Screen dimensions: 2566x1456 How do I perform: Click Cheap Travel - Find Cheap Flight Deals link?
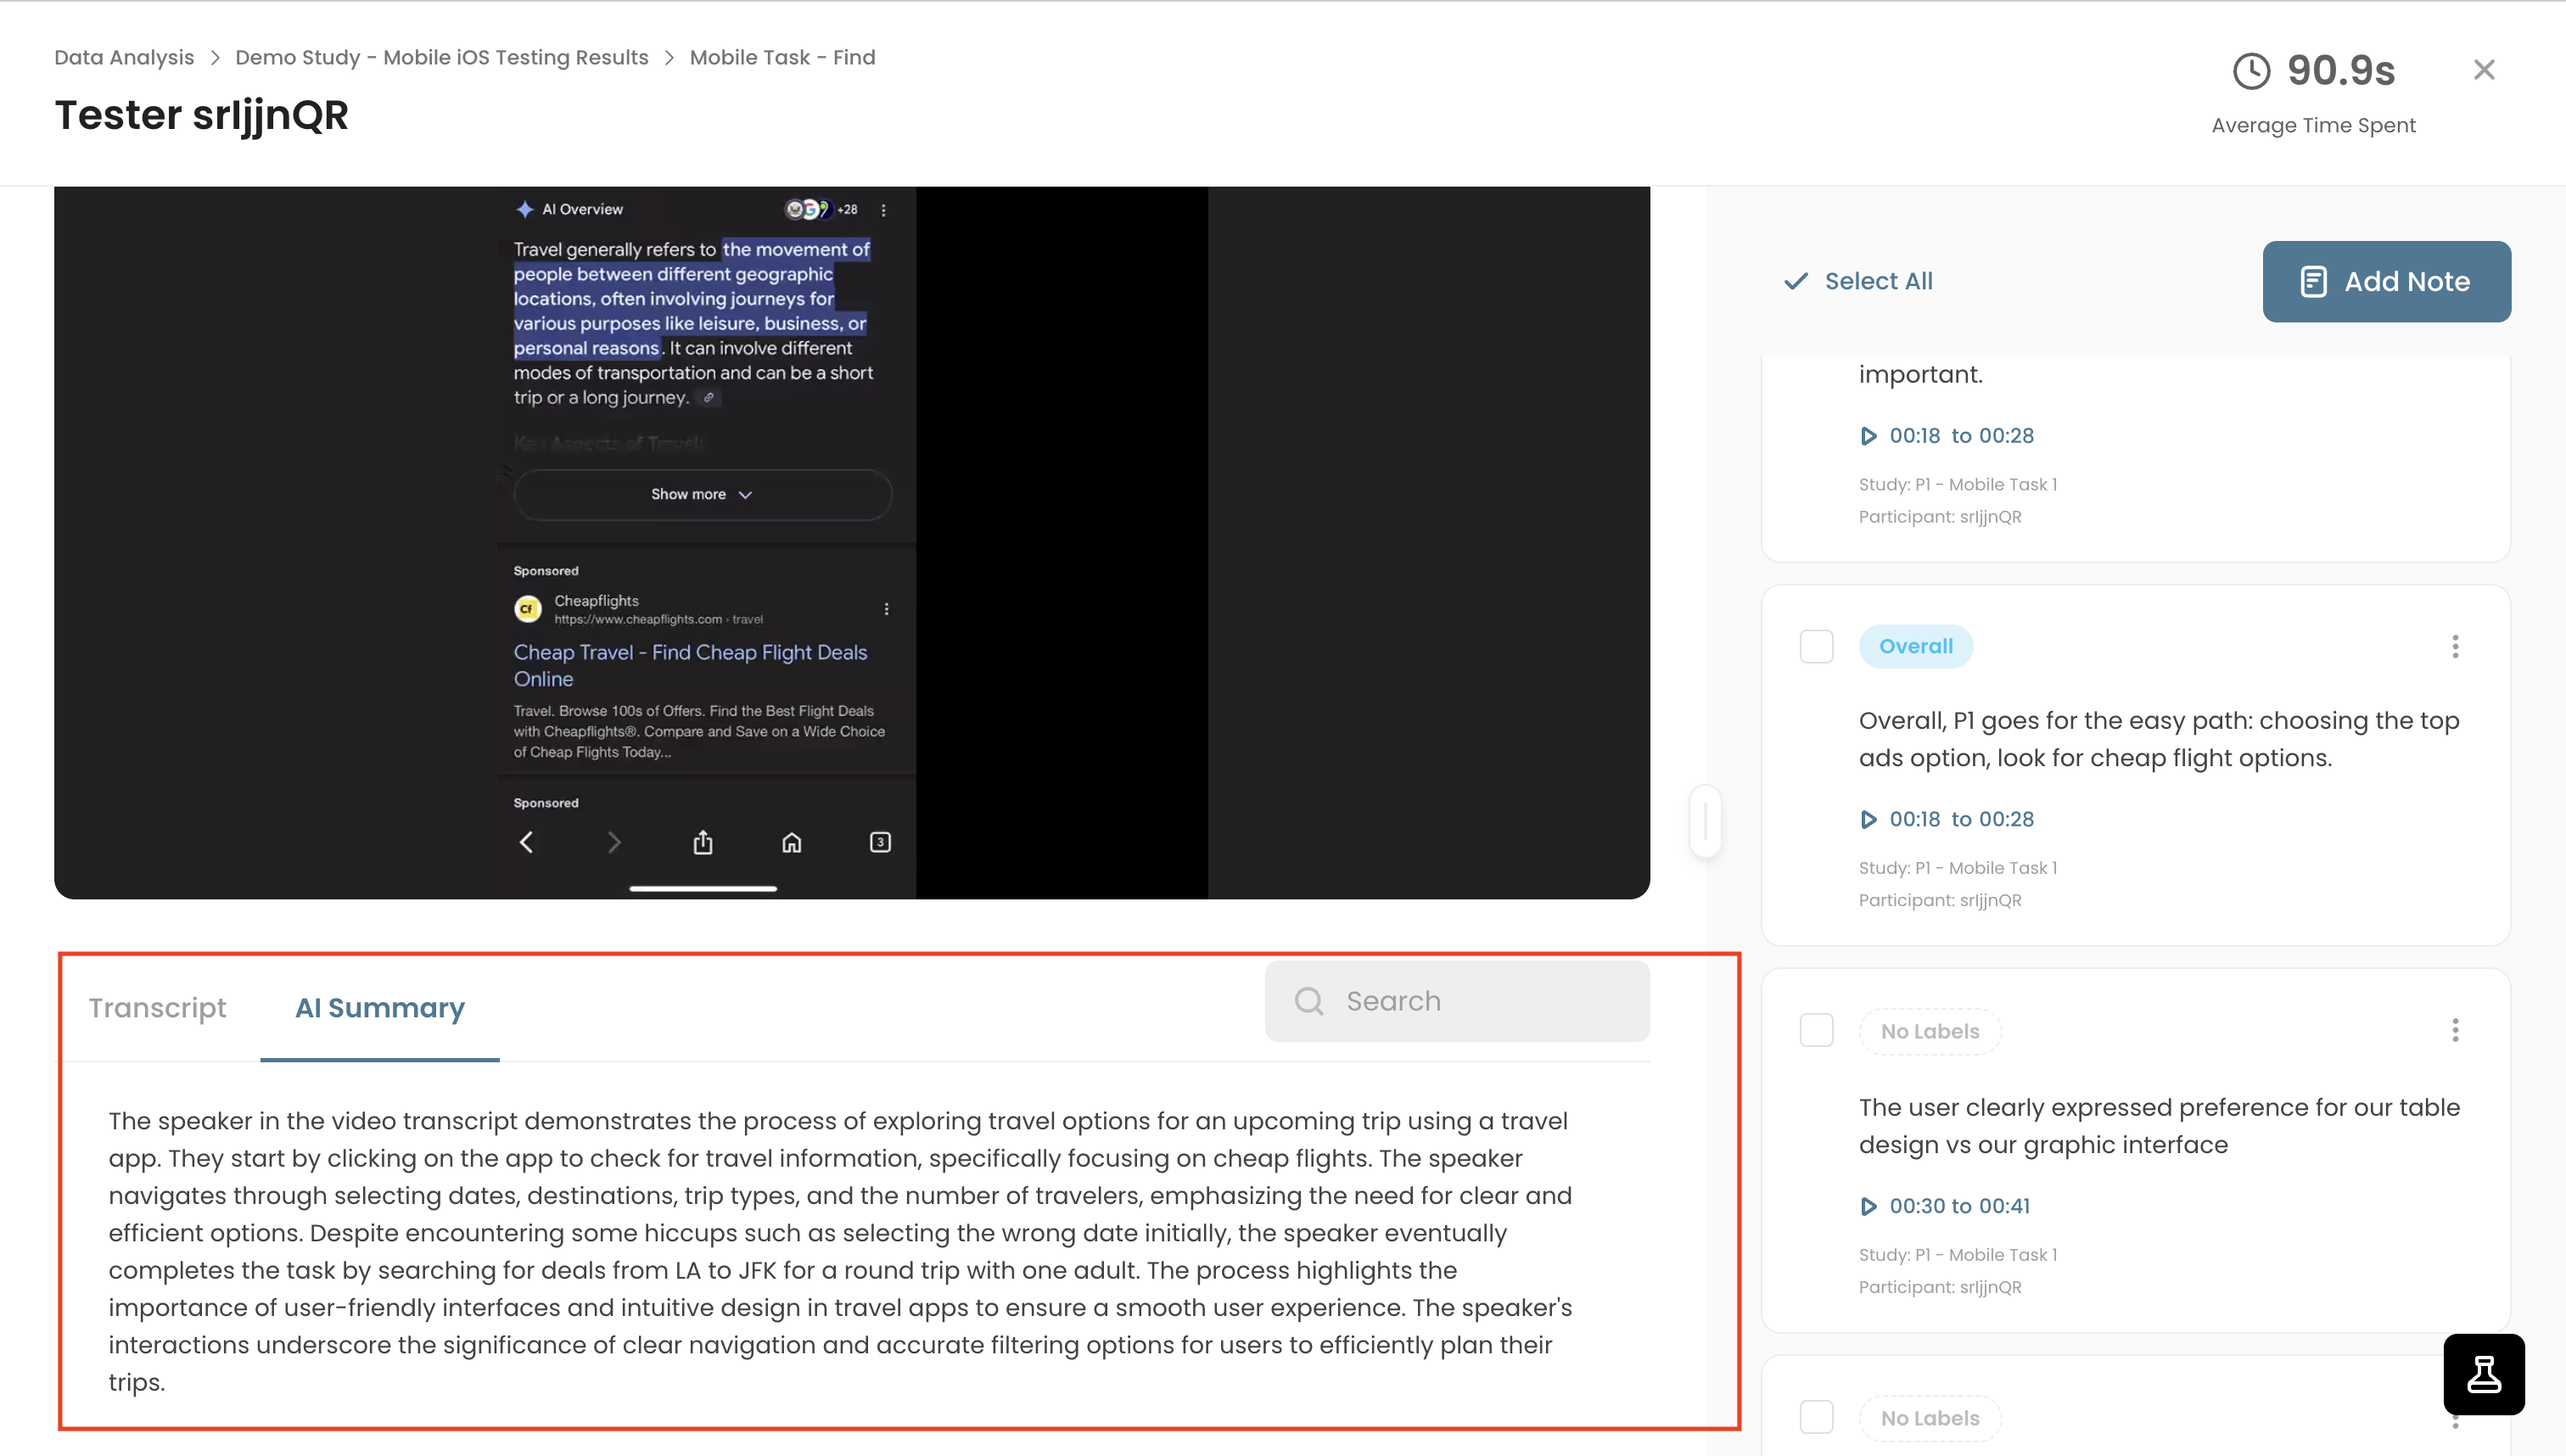click(x=690, y=665)
